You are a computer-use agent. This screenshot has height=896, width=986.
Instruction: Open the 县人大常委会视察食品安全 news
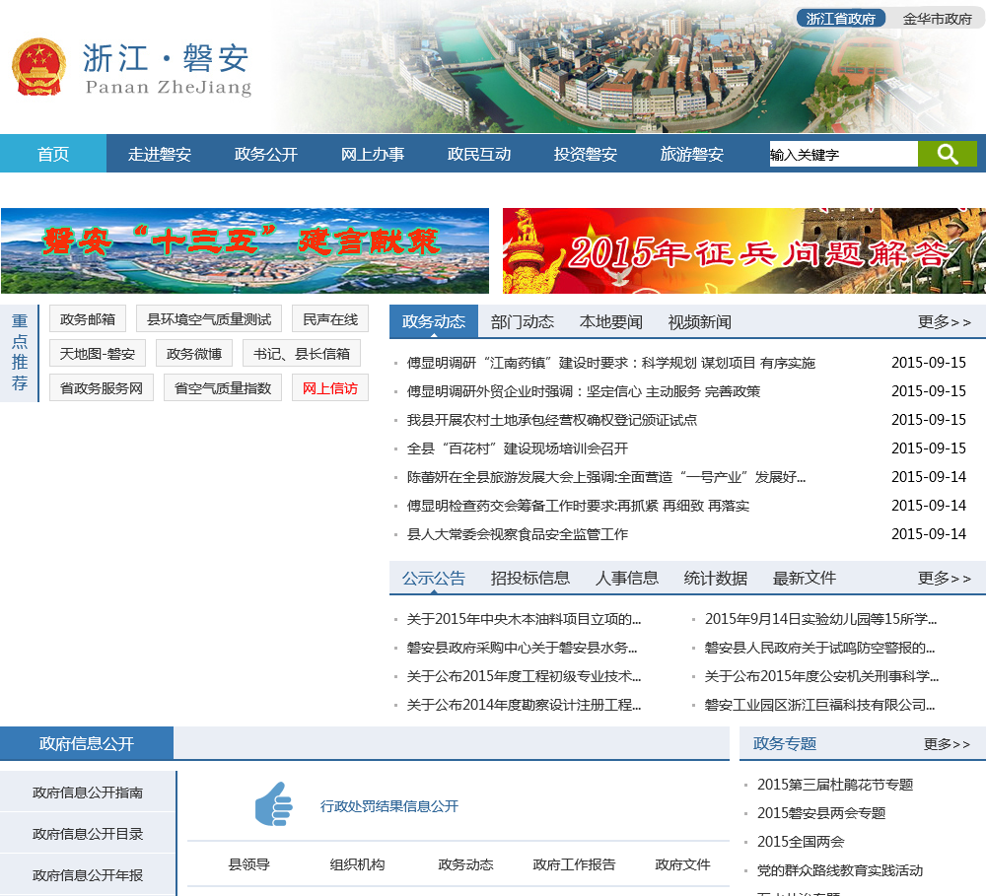(518, 534)
